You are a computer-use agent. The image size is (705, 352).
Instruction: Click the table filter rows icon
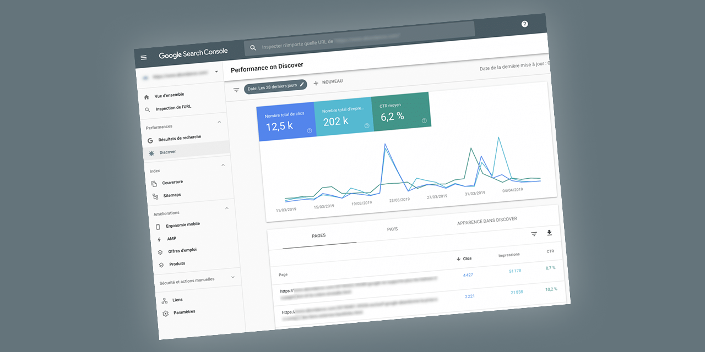534,234
